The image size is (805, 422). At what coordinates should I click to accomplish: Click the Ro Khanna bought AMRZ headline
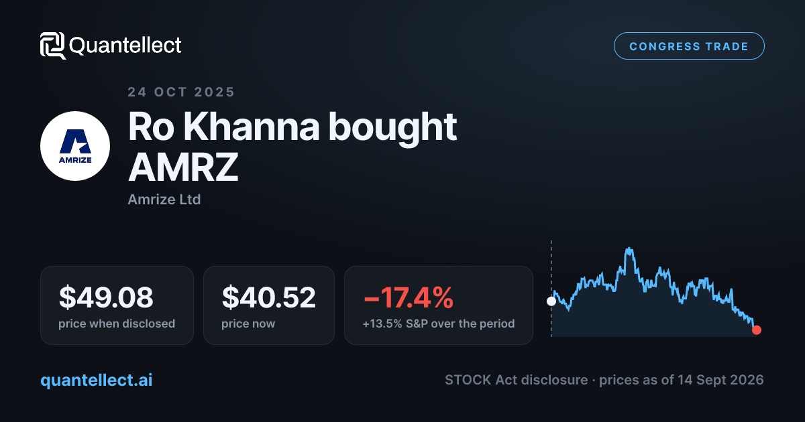[x=292, y=147]
